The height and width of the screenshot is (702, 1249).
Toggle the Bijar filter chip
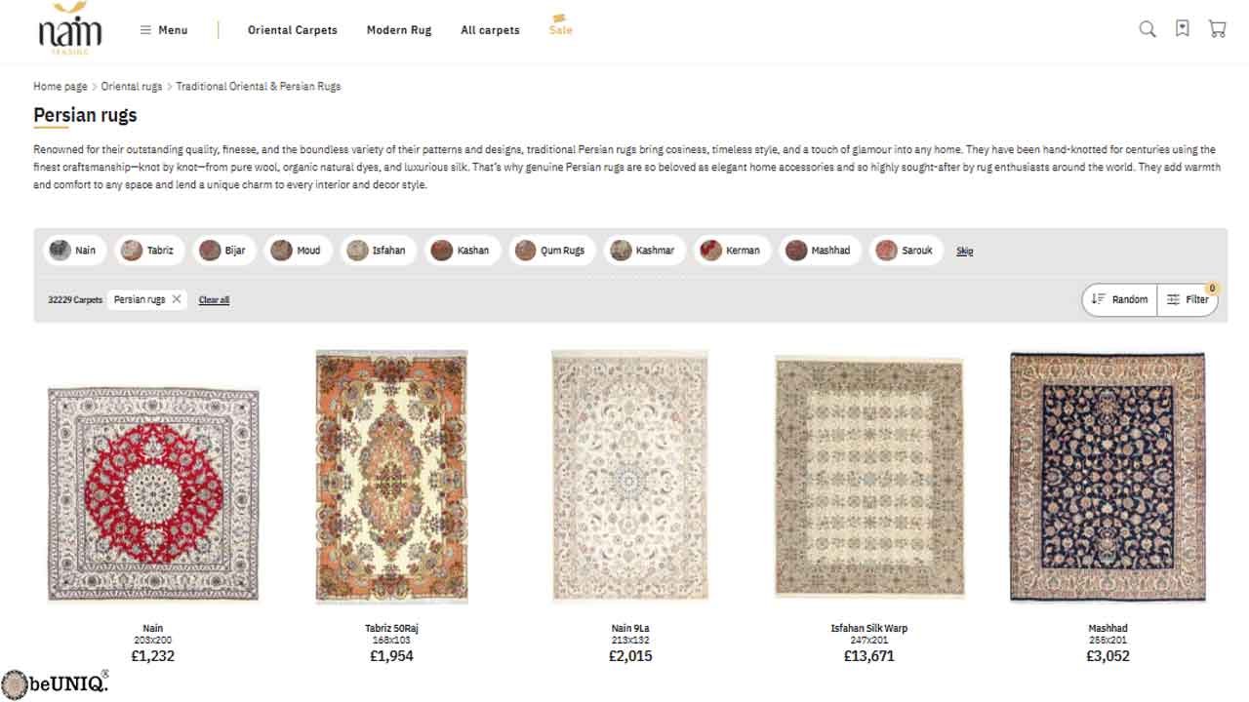click(225, 251)
